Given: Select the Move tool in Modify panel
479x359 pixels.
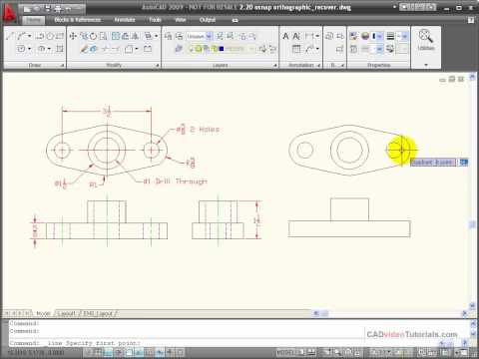Looking at the screenshot, I should 73,36.
